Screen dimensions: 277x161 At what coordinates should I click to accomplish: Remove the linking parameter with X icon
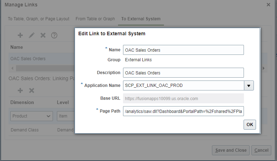32,90
